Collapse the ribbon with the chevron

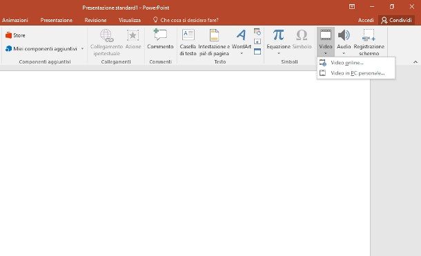415,62
